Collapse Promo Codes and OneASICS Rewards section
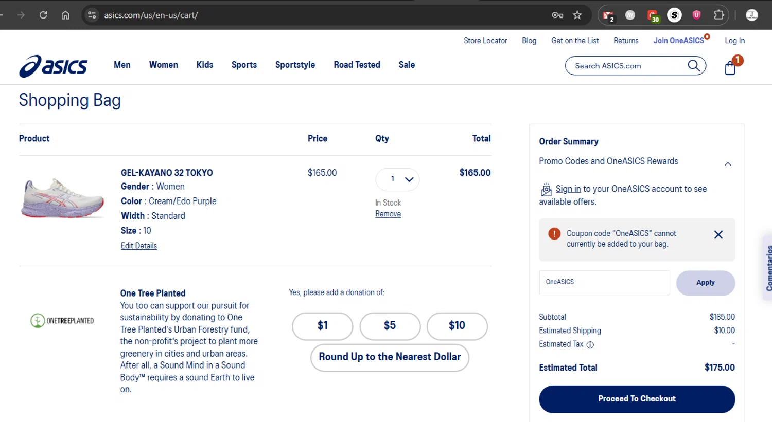Screen dimensions: 772x422 [728, 164]
